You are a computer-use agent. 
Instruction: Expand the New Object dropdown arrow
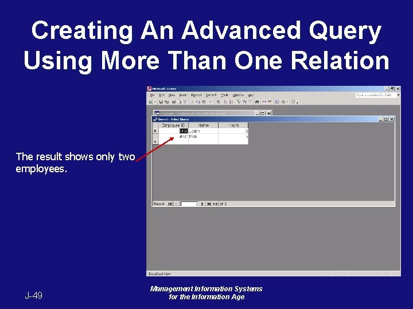click(287, 102)
